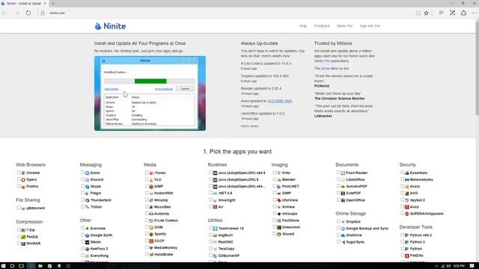The height and width of the screenshot is (269, 479).
Task: Open Task View on taskbar
Action: 21,266
